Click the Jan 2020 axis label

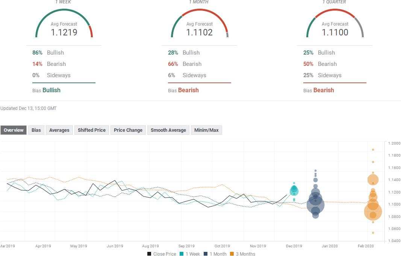coord(330,246)
